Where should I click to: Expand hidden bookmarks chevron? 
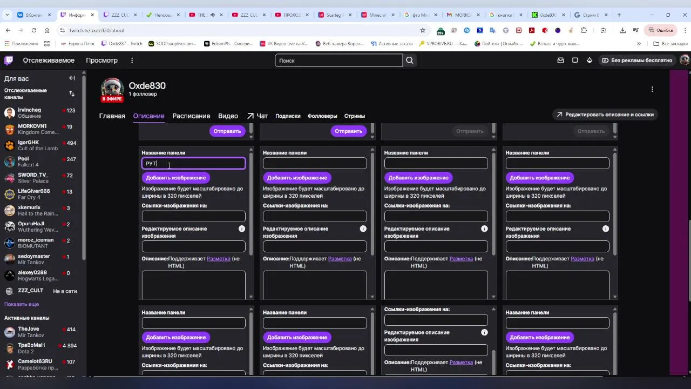[x=639, y=44]
